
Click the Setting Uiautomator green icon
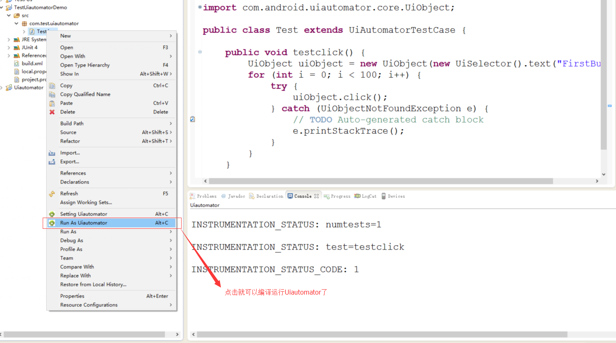tap(52, 214)
